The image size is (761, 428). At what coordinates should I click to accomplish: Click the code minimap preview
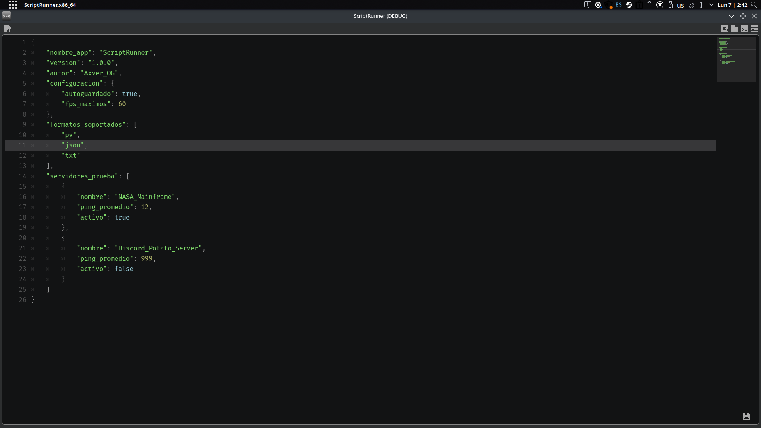(x=736, y=60)
